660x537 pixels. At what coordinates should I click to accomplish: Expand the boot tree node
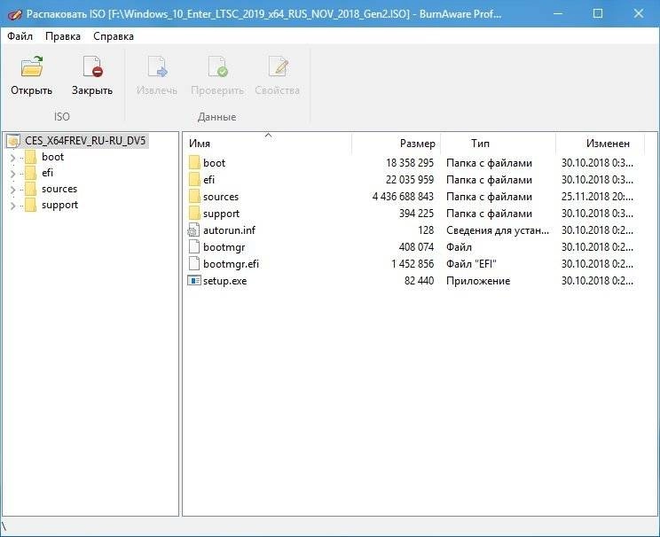tap(12, 158)
